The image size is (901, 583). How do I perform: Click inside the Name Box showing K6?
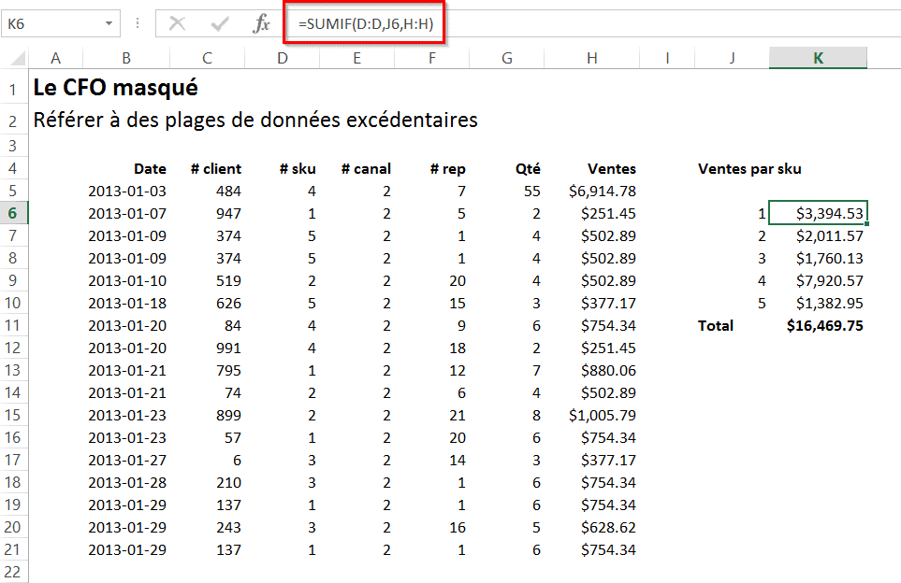pos(51,24)
